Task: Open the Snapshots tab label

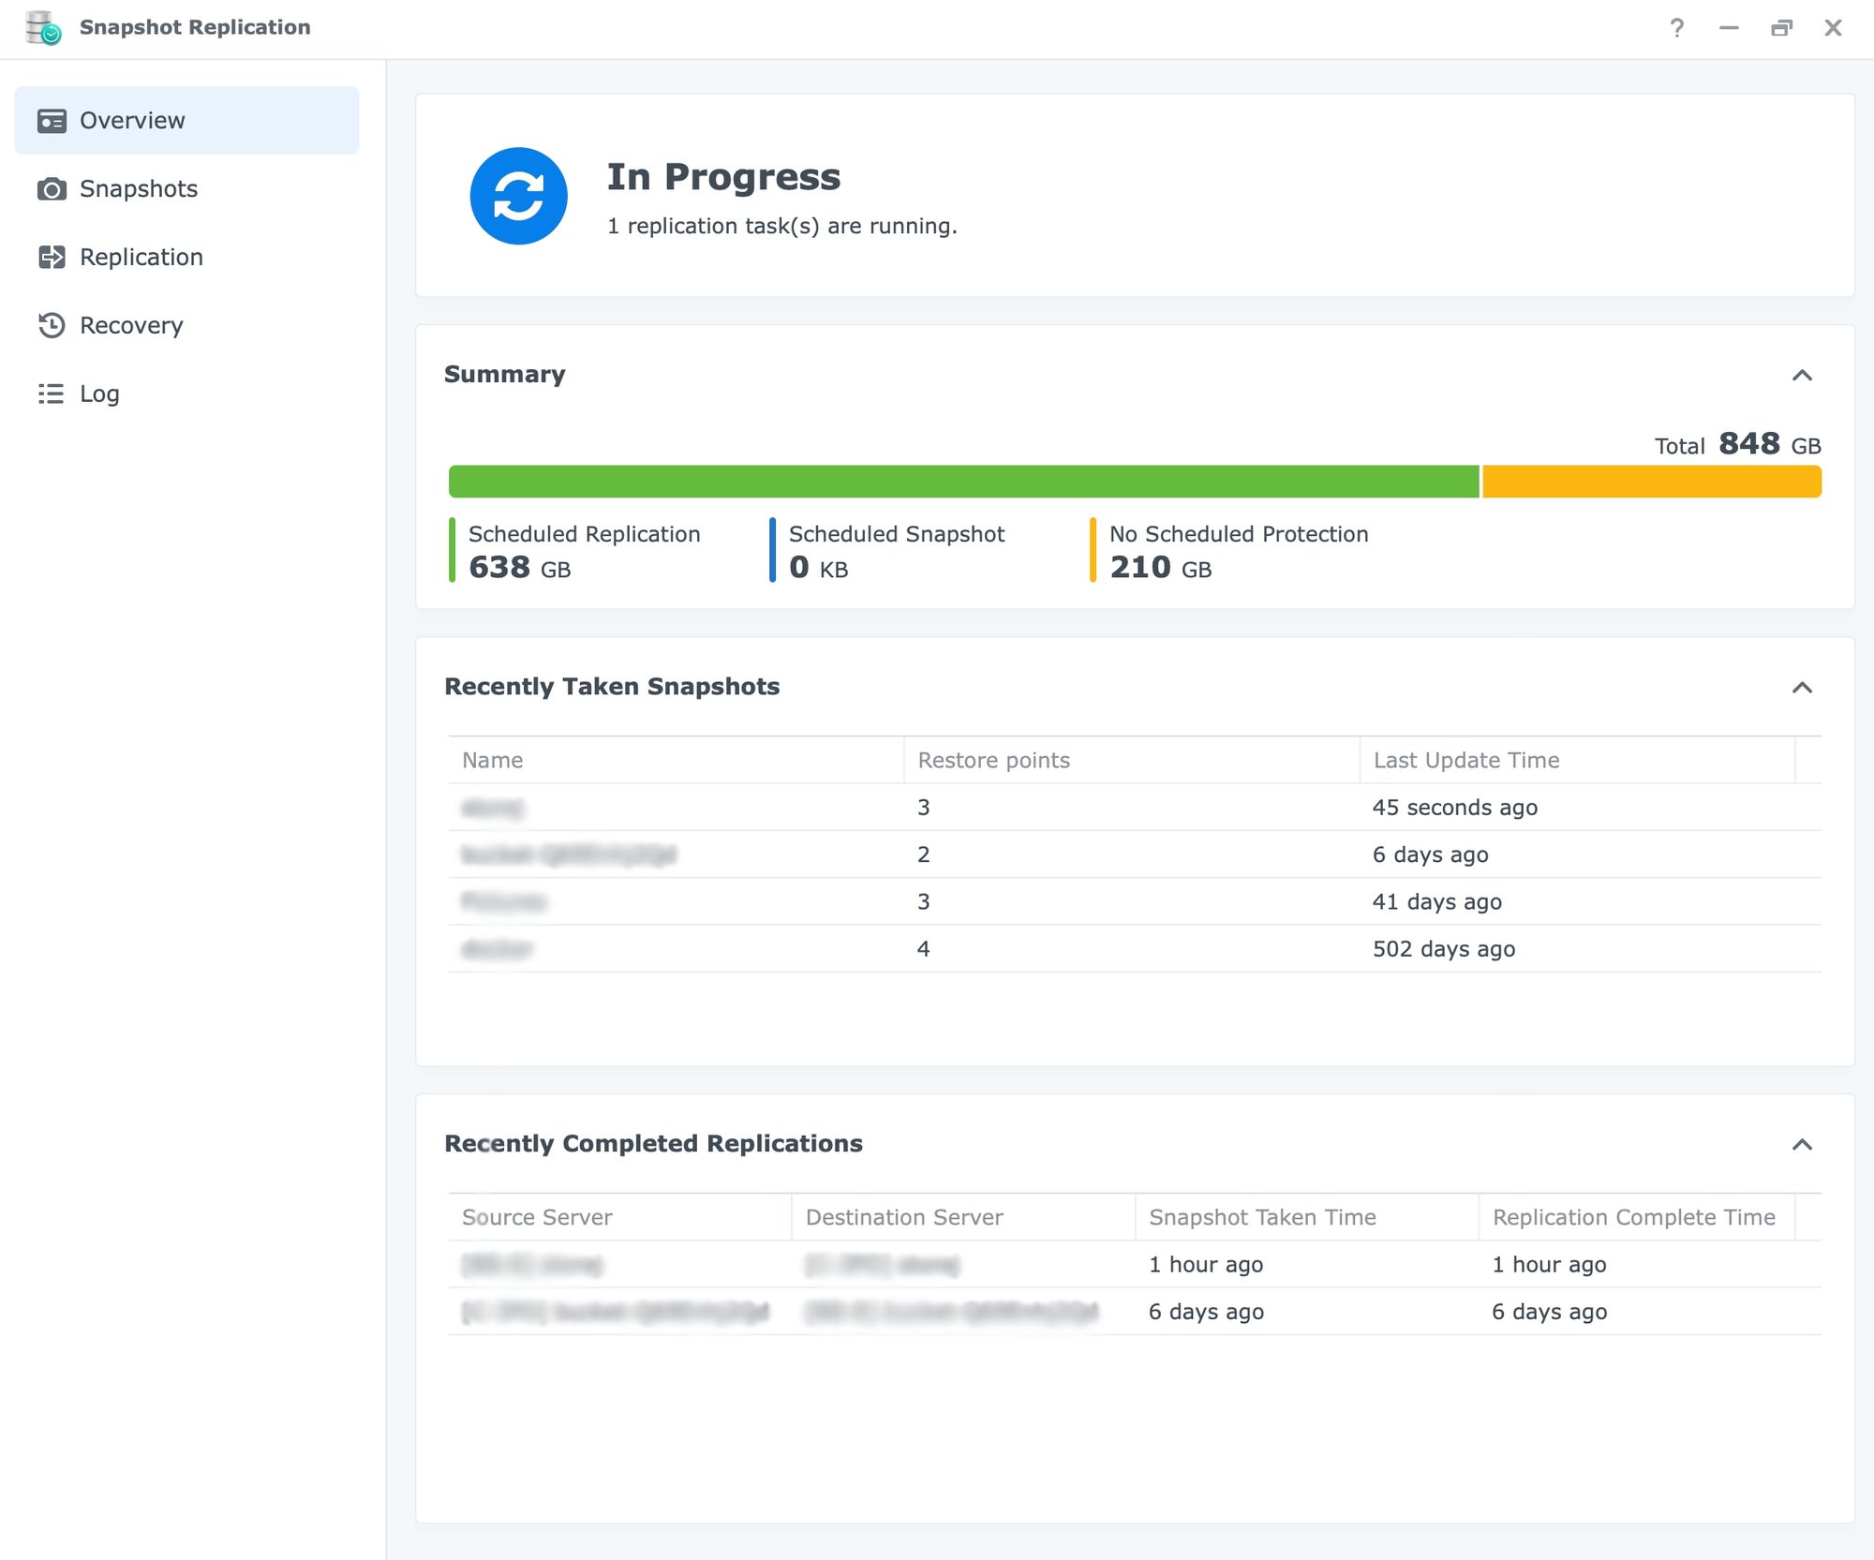Action: 139,189
